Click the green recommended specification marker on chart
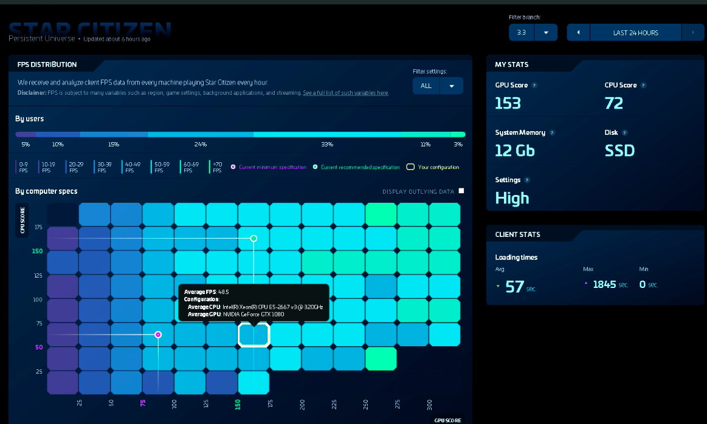The width and height of the screenshot is (707, 424). [253, 239]
